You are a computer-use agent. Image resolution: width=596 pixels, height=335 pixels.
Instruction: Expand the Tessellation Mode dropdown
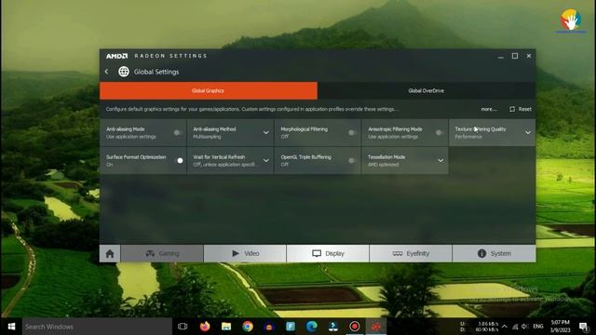click(440, 160)
